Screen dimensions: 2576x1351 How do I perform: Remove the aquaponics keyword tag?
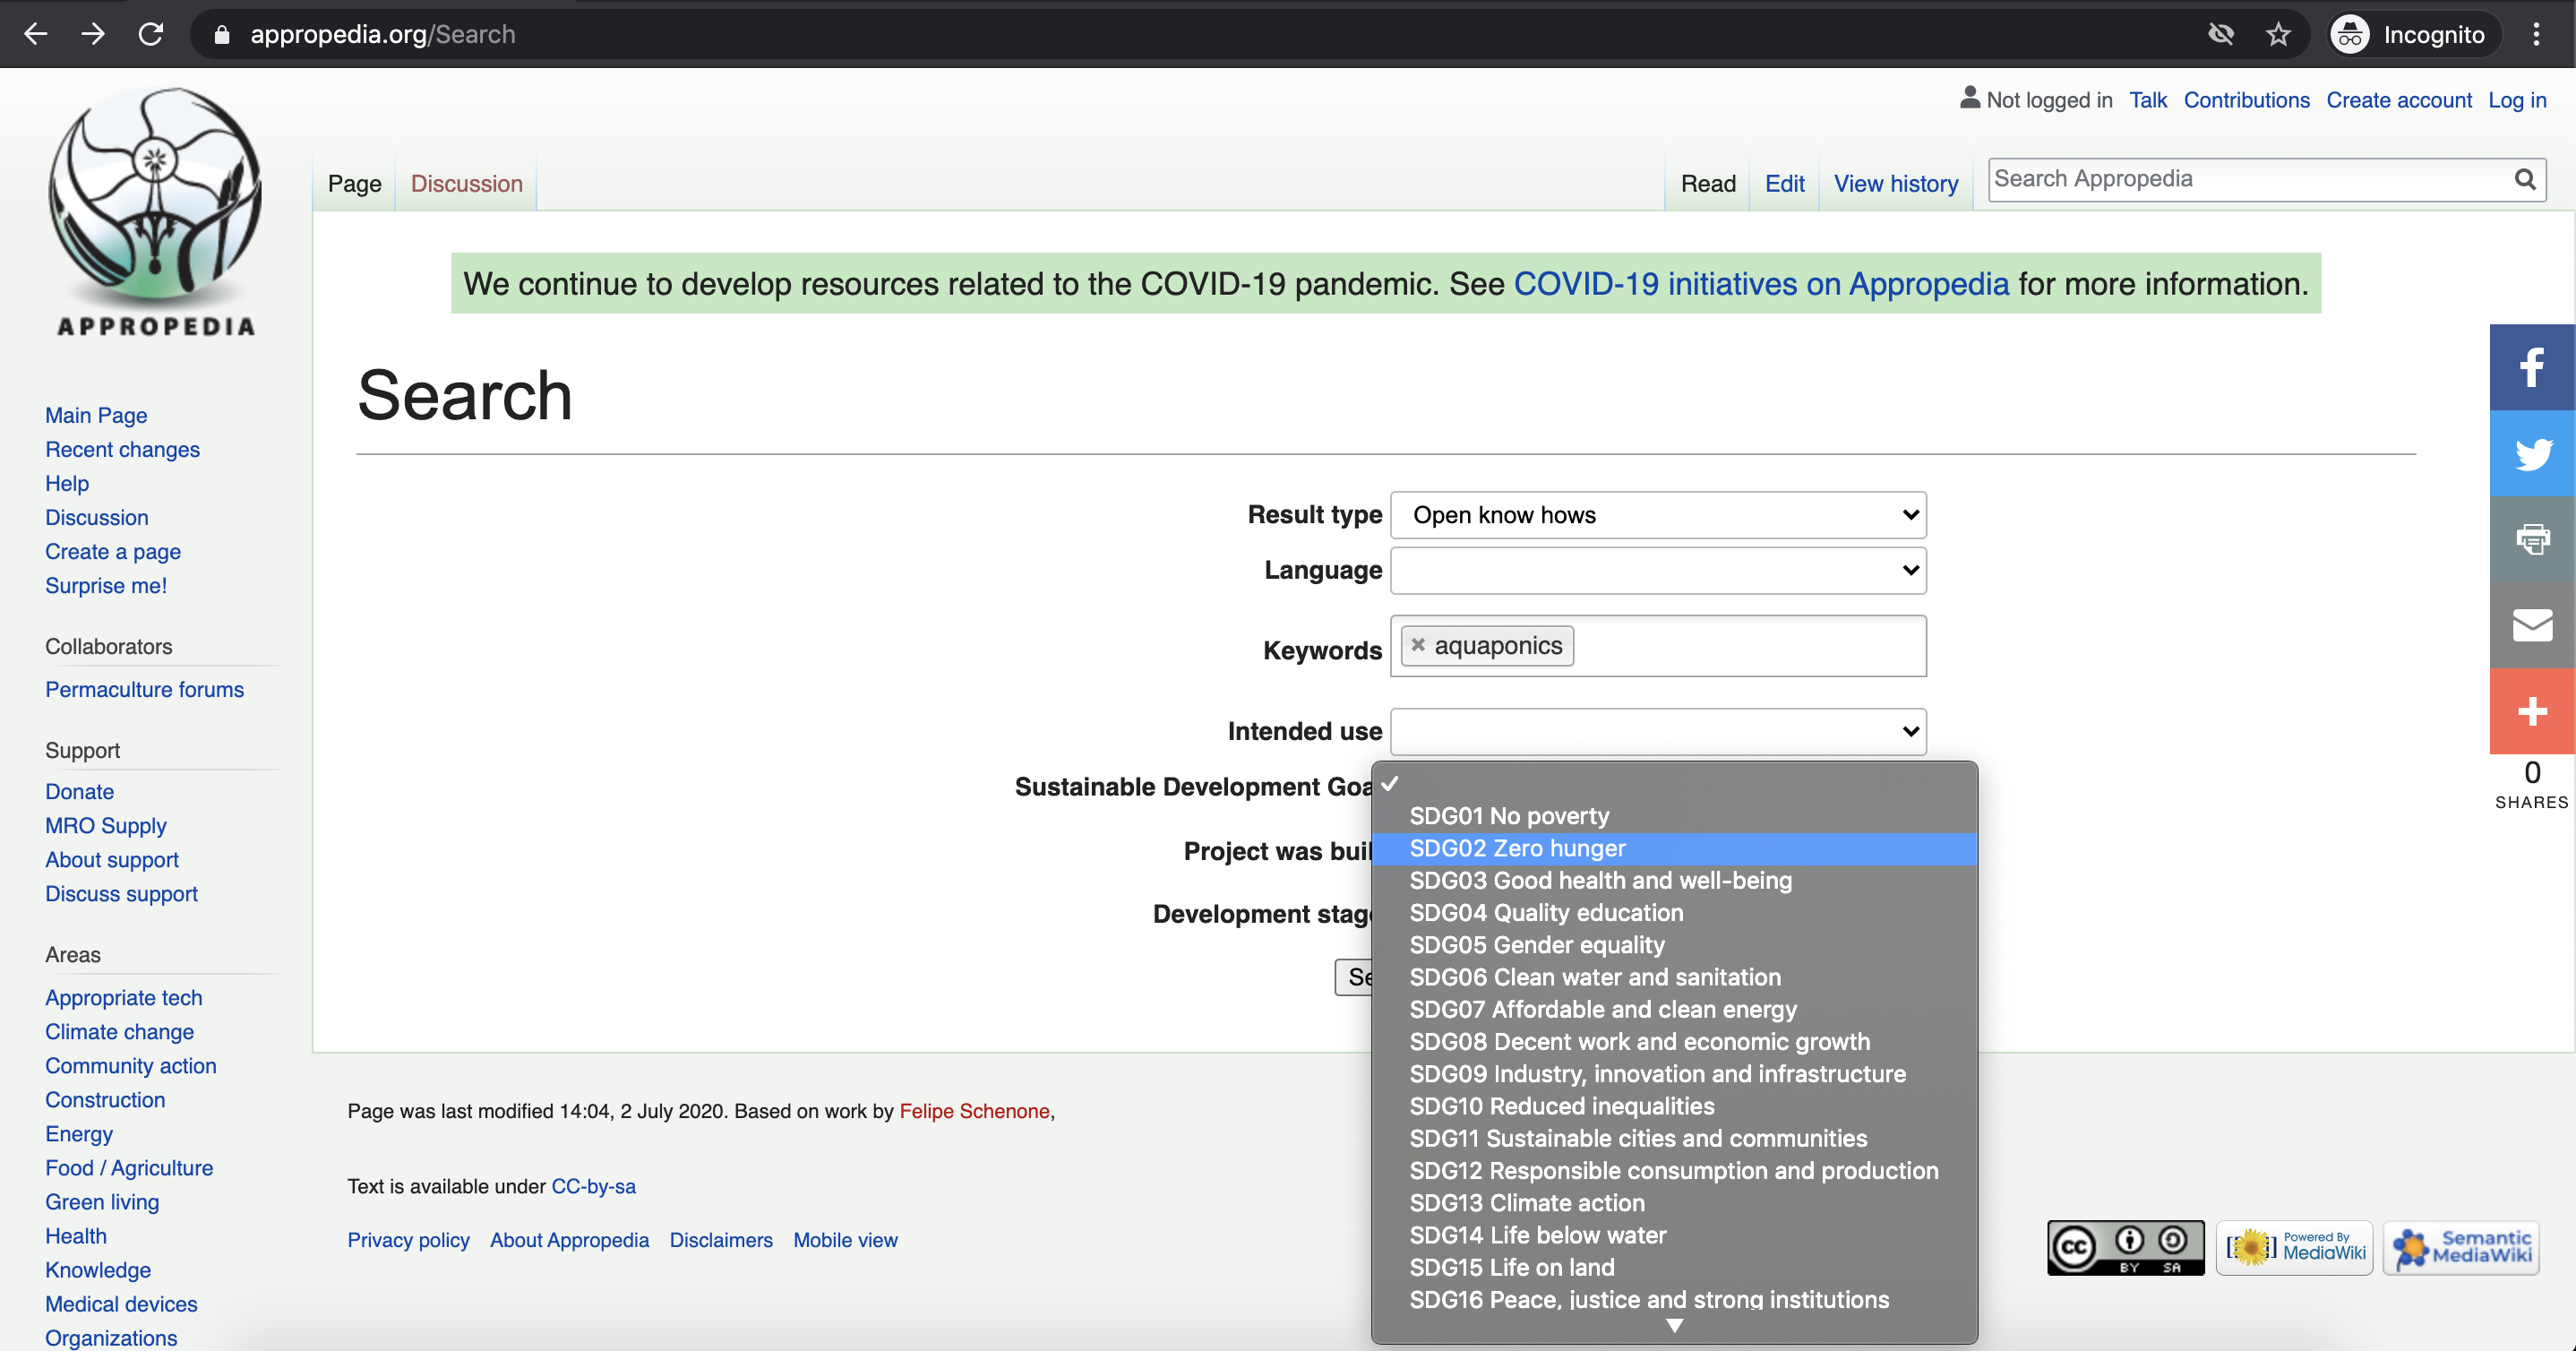click(x=1418, y=645)
